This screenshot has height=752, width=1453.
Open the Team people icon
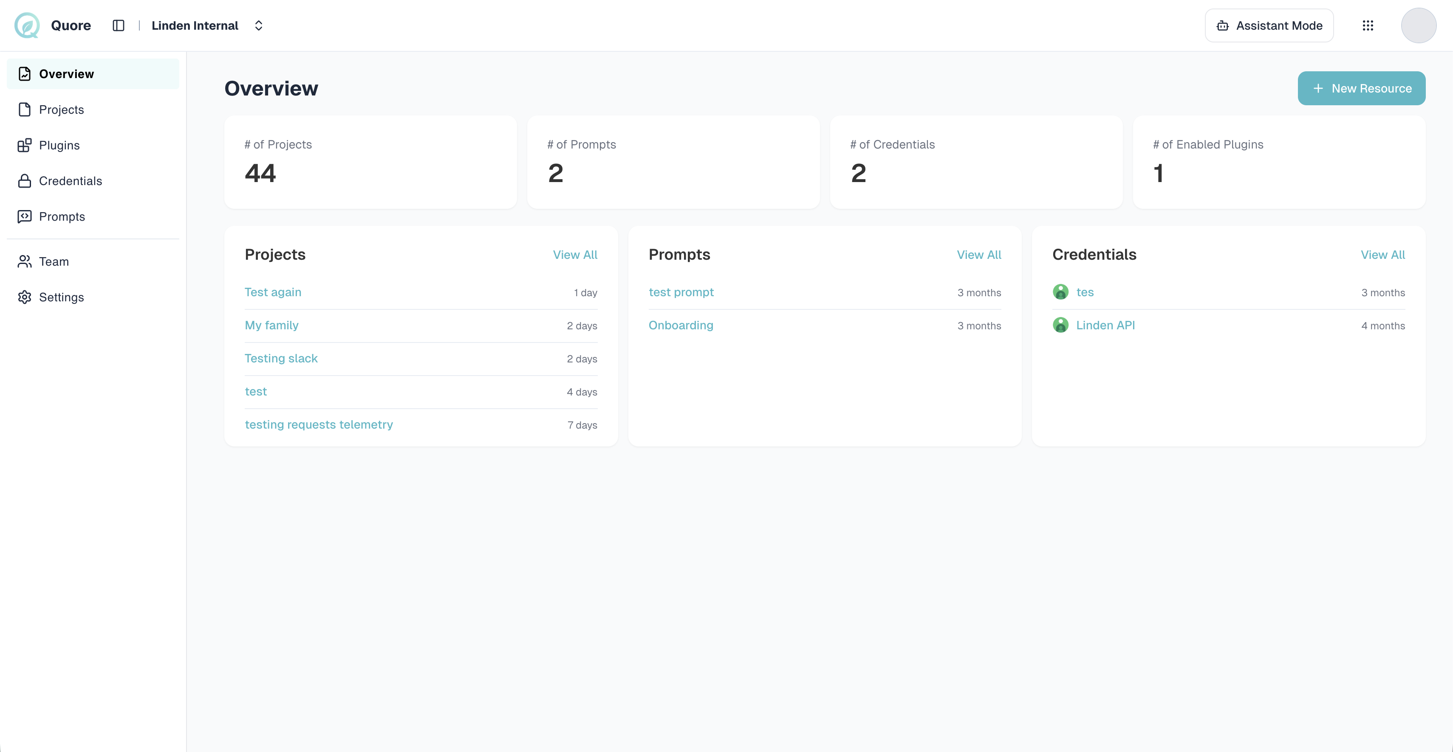(x=24, y=261)
